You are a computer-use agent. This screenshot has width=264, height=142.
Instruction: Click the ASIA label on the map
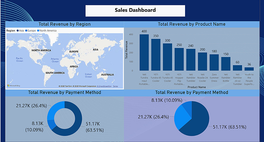click(x=96, y=50)
